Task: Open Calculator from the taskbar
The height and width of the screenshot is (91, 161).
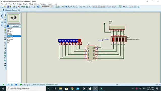Action: [x=90, y=89]
